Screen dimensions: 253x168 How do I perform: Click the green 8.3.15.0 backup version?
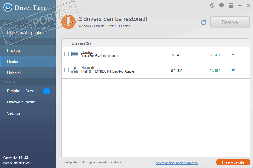[215, 71]
